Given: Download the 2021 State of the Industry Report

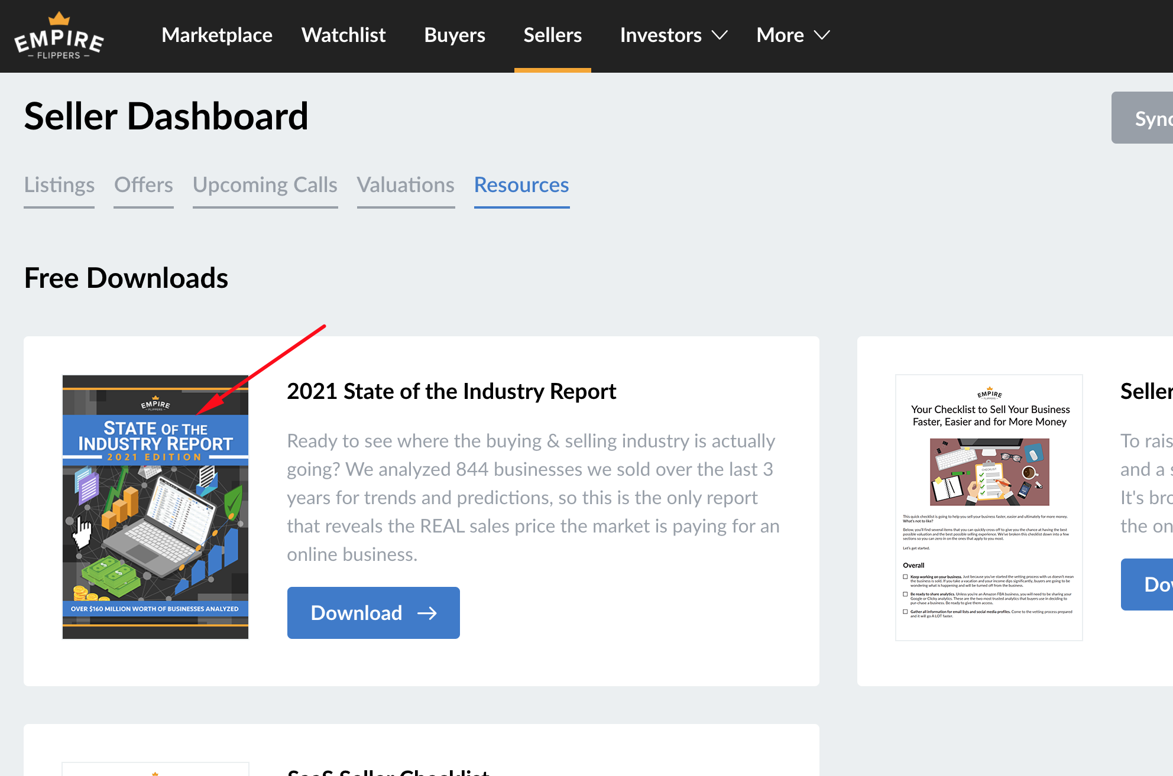Looking at the screenshot, I should [x=374, y=613].
